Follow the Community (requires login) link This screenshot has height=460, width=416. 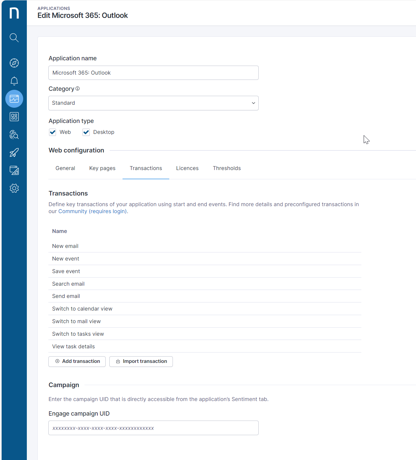coord(93,211)
